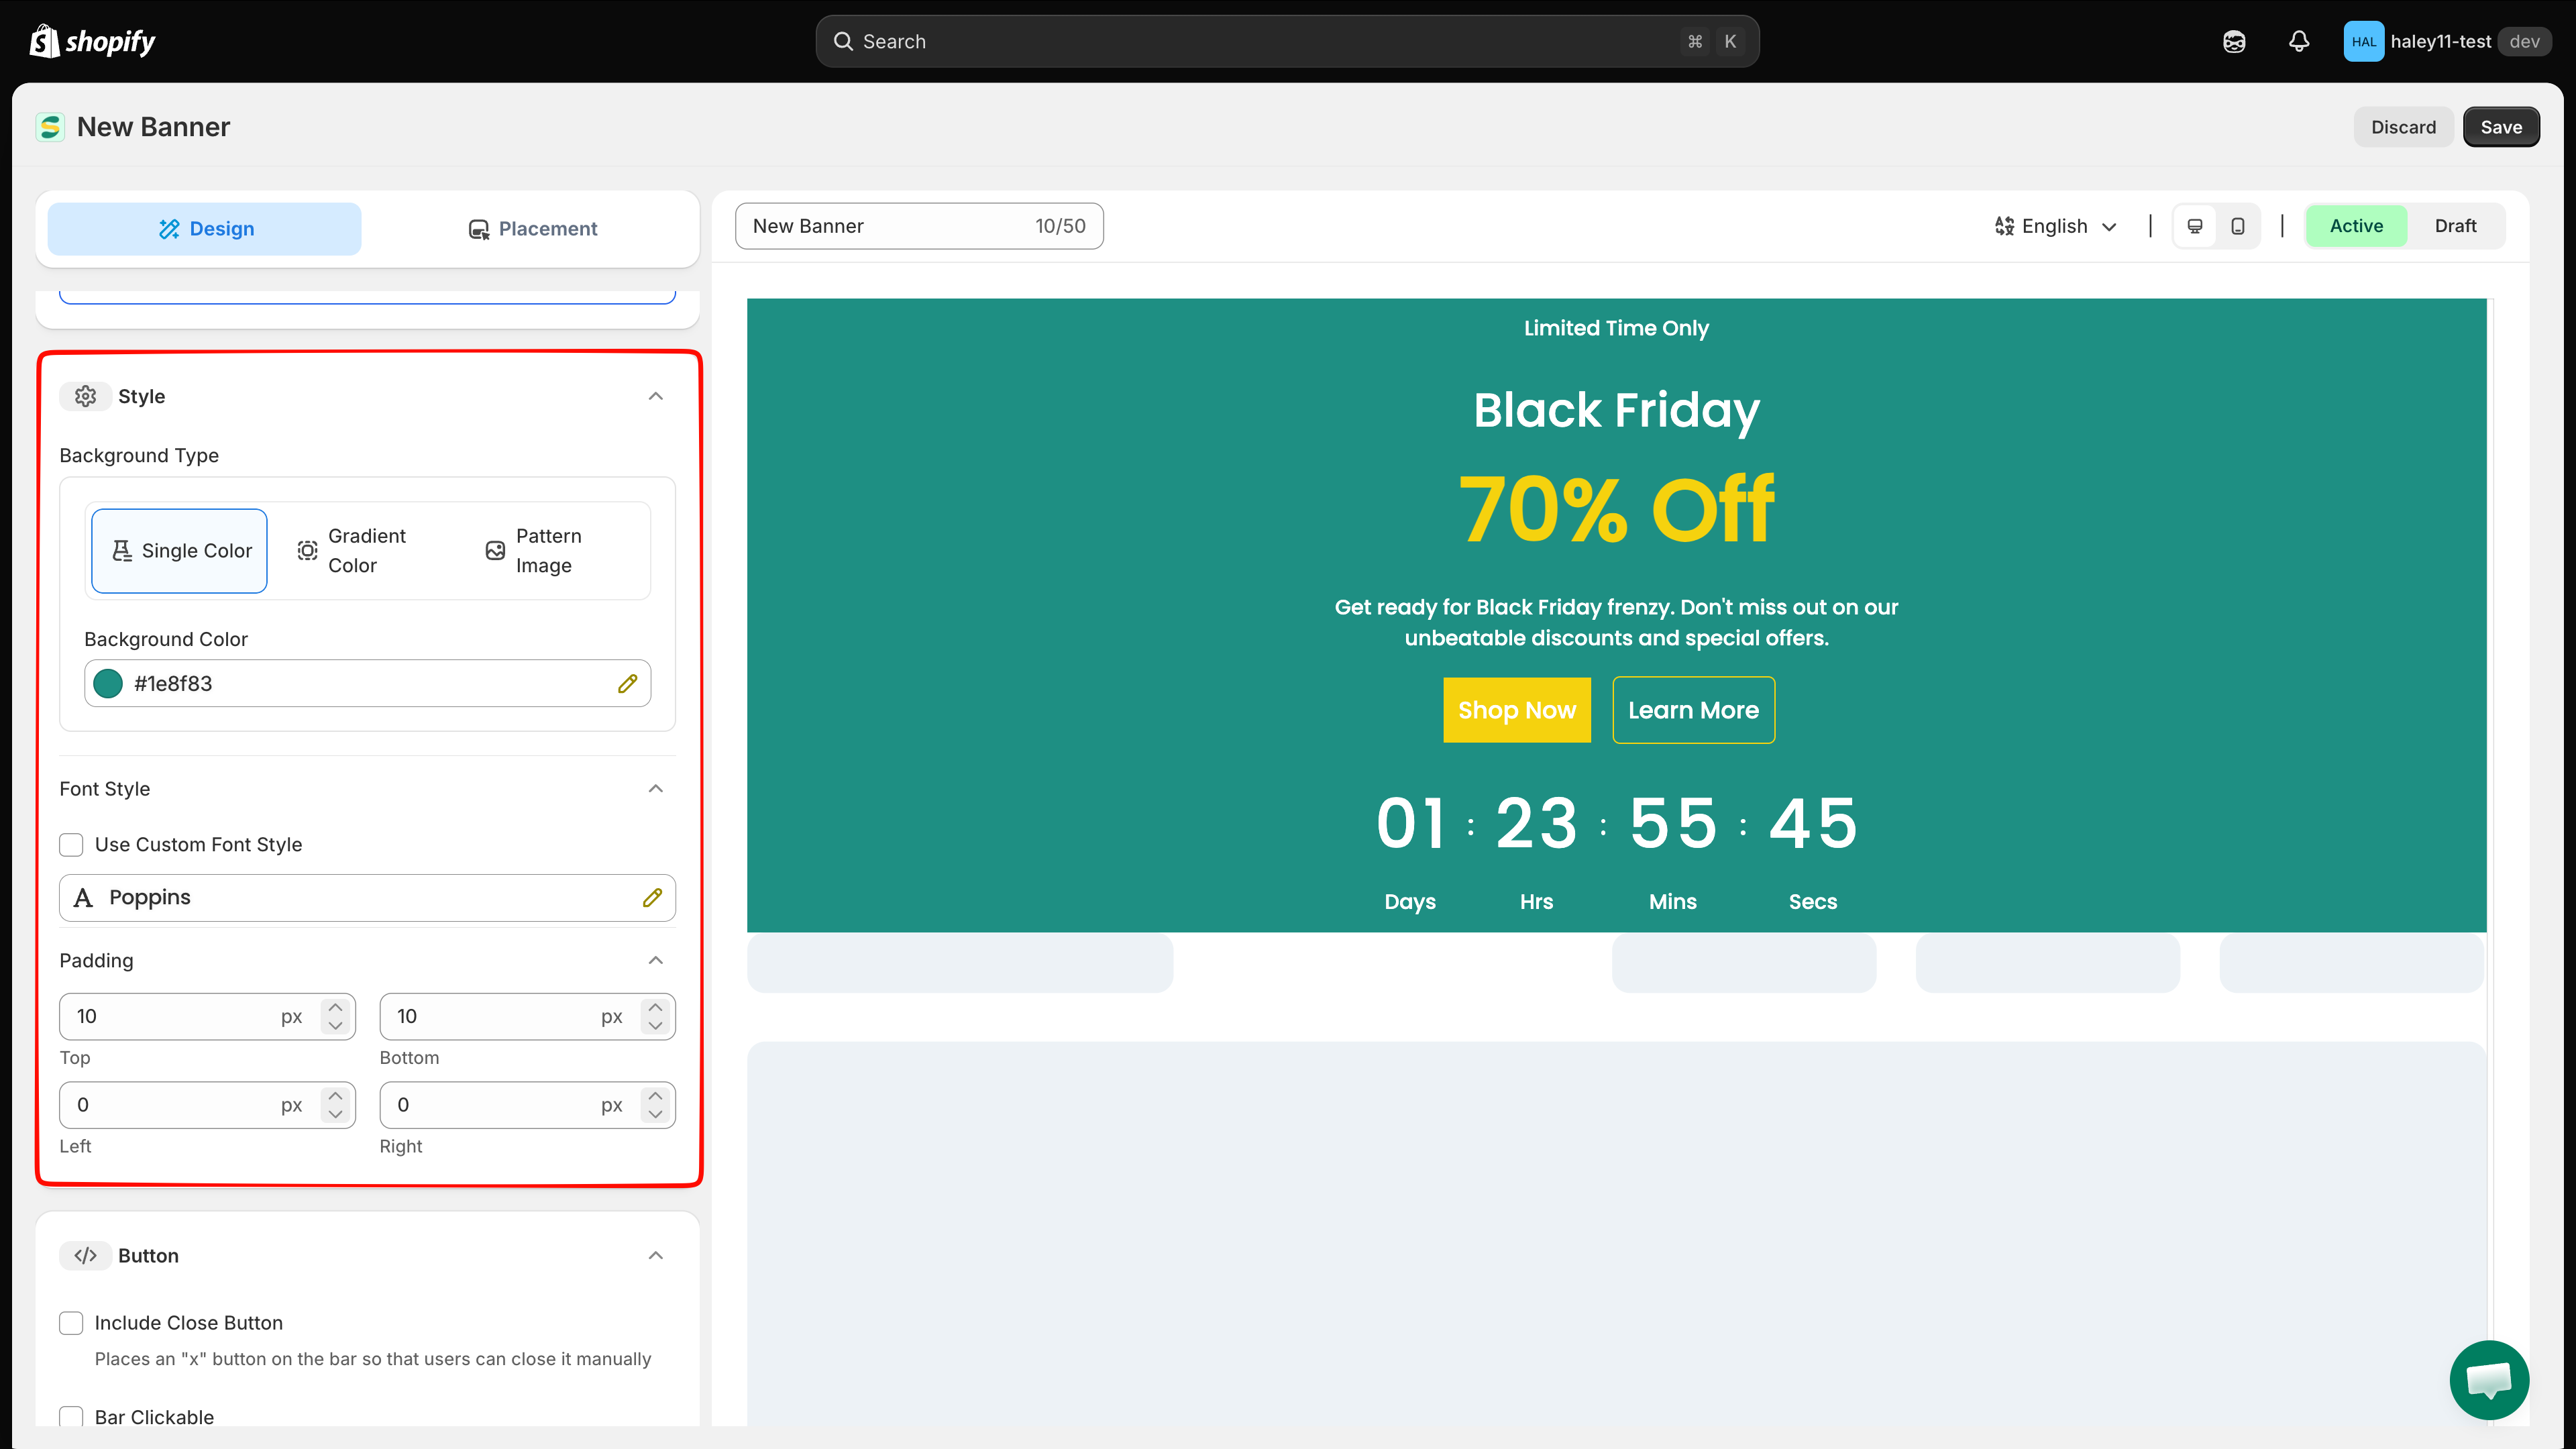Image resolution: width=2576 pixels, height=1449 pixels.
Task: Click the Learn More preview button
Action: tap(1693, 710)
